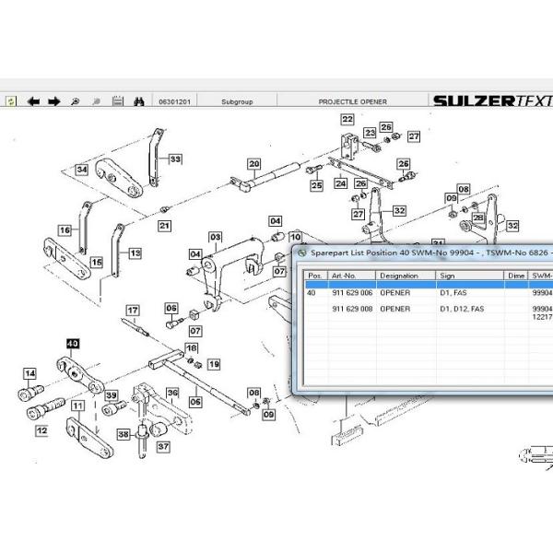Open search with the binoculars icon
The width and height of the screenshot is (553, 553).
point(139,101)
